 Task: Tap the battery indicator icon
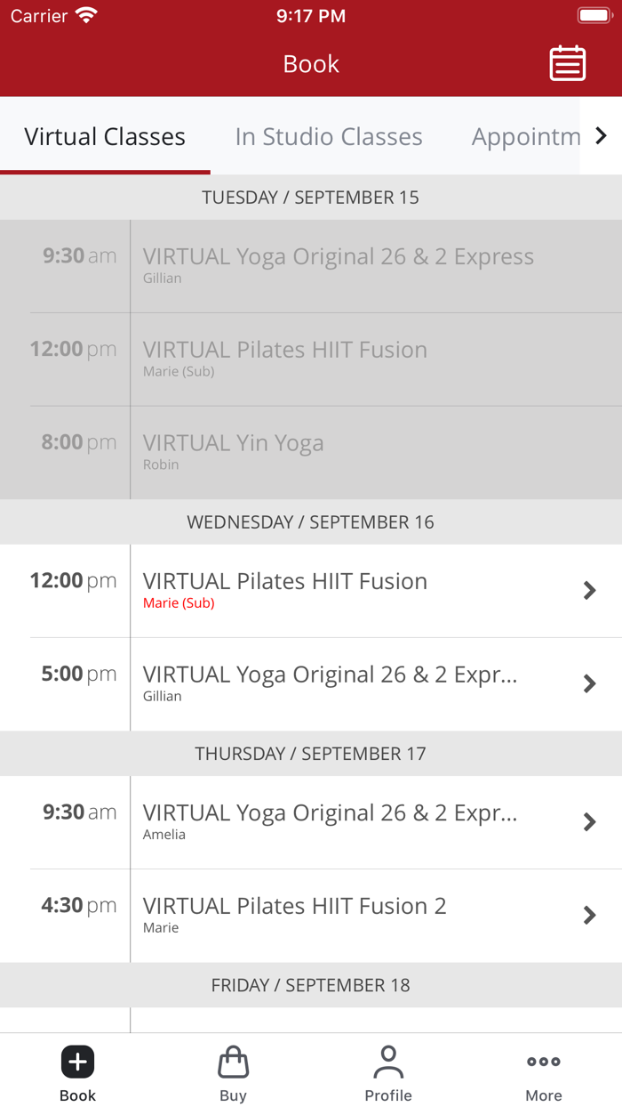pyautogui.click(x=594, y=14)
